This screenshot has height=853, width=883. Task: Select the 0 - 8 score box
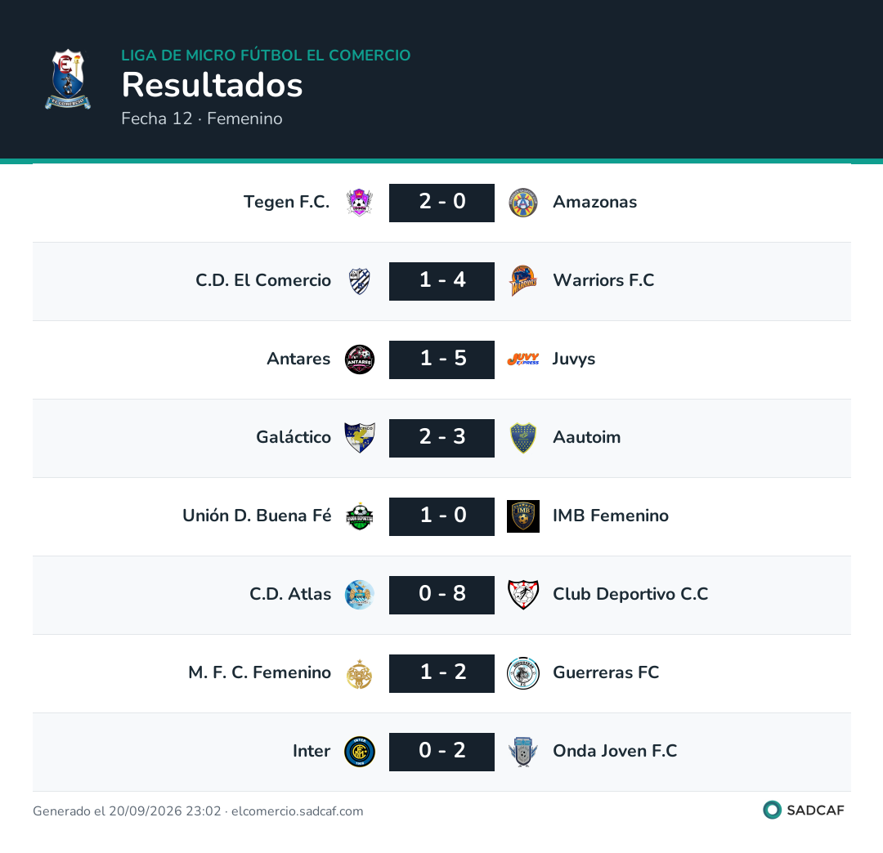441,595
